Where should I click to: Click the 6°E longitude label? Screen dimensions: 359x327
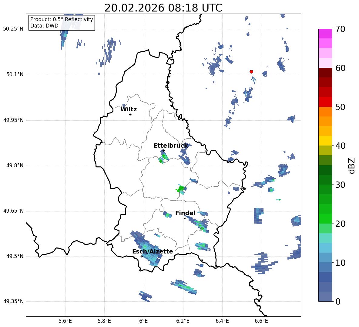(143, 321)
